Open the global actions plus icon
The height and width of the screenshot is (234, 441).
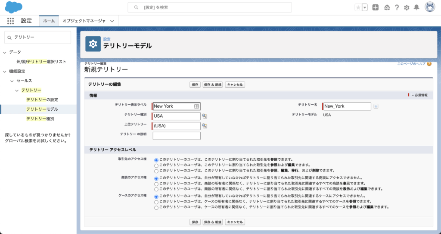pyautogui.click(x=376, y=8)
